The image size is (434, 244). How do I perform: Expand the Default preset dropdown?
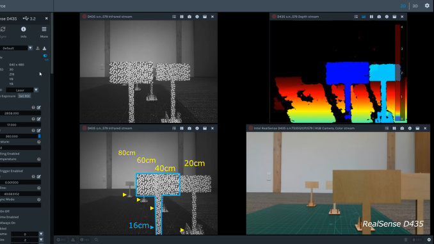pyautogui.click(x=30, y=48)
